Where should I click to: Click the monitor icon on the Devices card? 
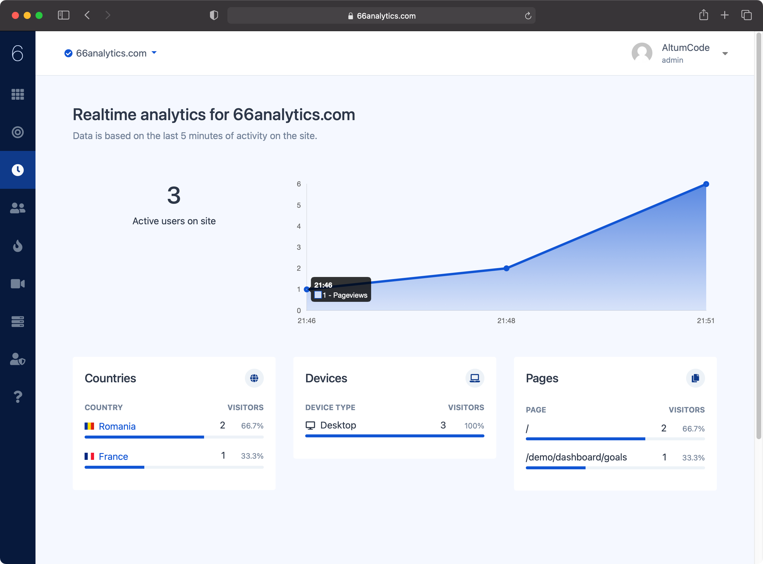[x=475, y=378]
